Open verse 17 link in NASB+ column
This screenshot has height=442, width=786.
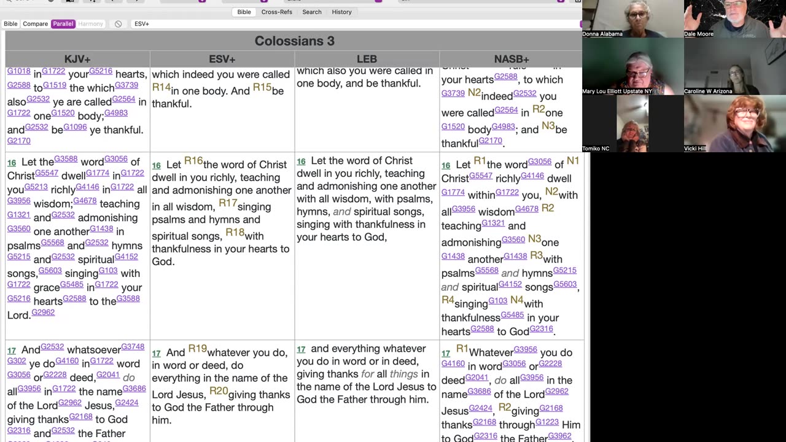[446, 353]
